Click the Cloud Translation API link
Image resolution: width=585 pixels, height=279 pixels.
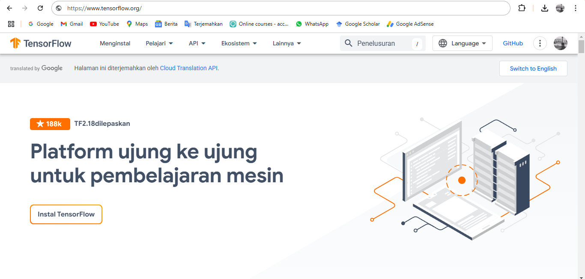(x=189, y=68)
